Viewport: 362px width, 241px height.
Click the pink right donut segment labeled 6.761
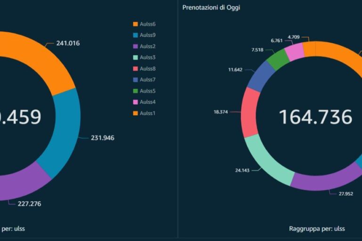click(x=295, y=51)
